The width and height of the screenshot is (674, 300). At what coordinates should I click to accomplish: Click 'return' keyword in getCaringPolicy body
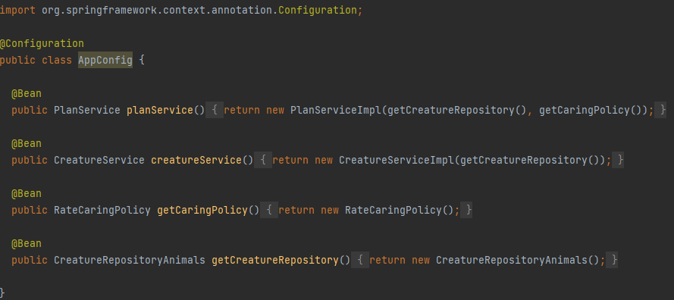(296, 210)
